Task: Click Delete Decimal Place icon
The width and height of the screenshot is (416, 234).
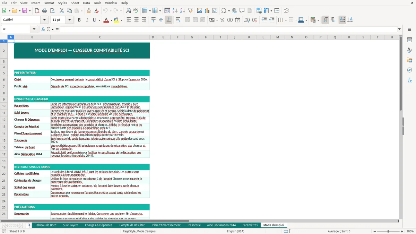Action: tap(254, 20)
